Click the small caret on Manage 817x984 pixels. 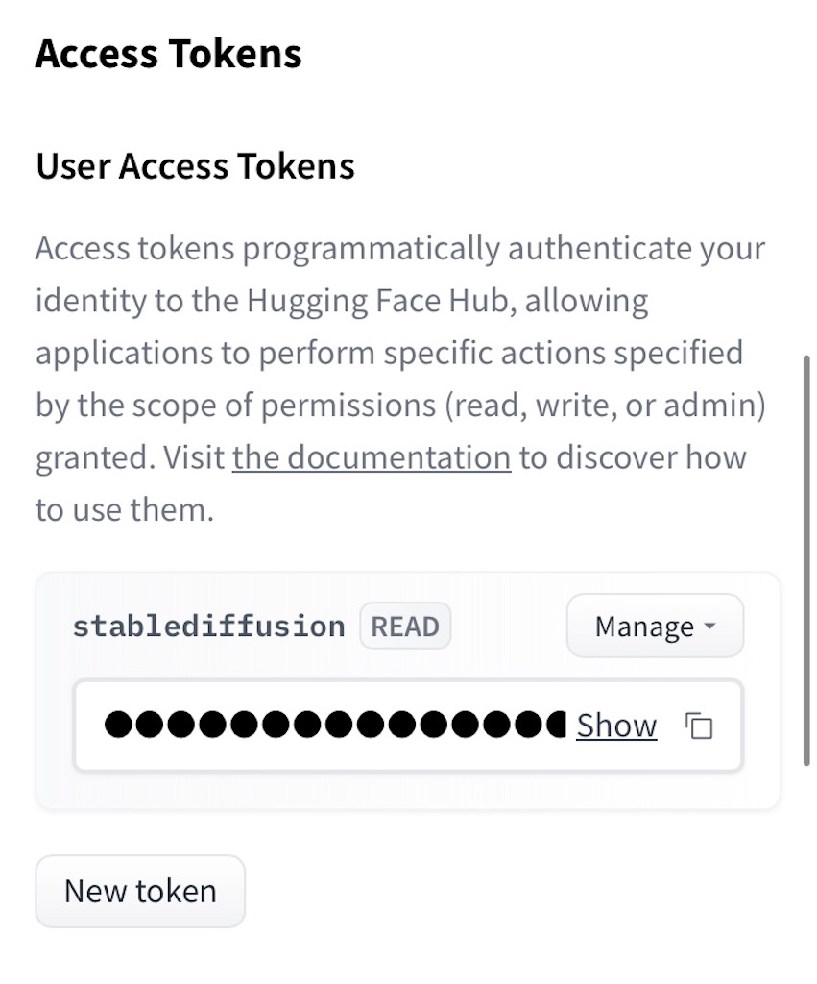tap(710, 627)
